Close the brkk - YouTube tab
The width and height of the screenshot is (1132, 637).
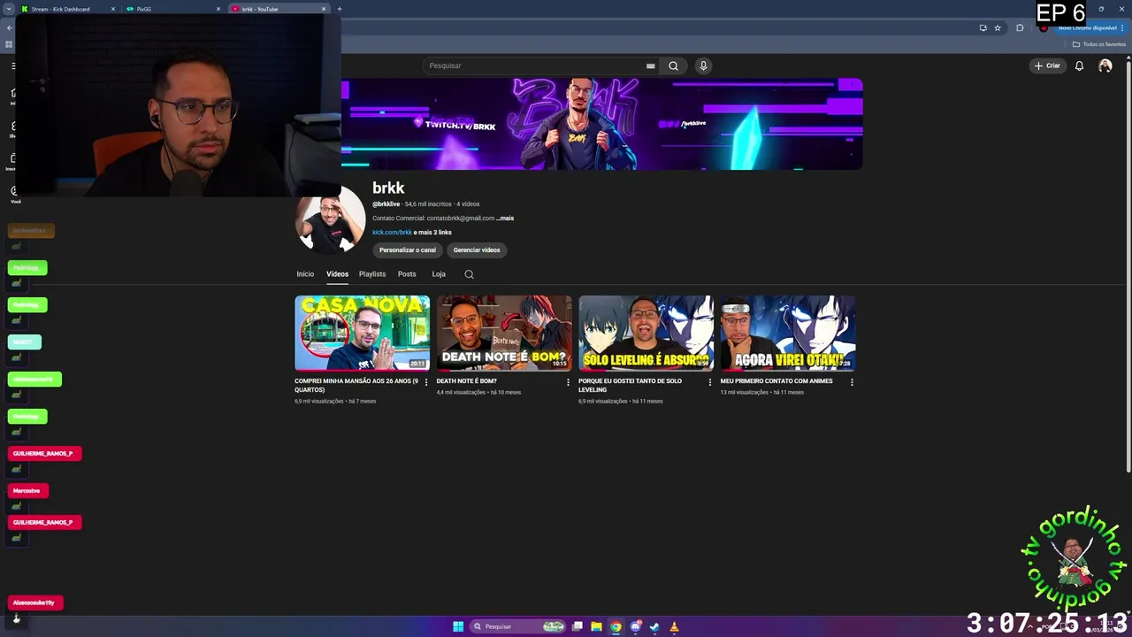coord(324,9)
